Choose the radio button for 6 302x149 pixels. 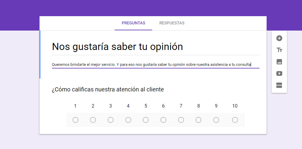[163, 120]
